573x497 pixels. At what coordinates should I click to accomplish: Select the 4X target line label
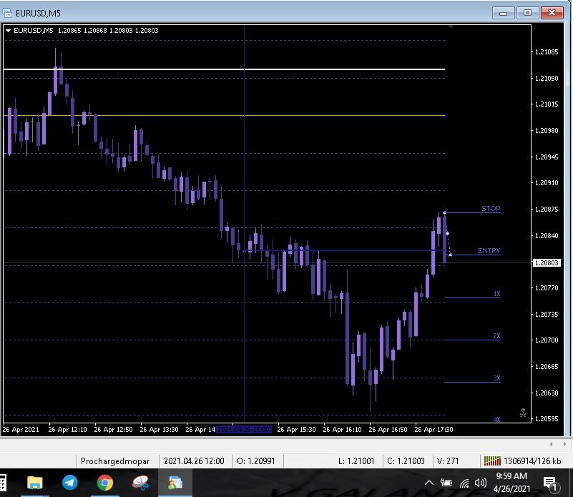tap(496, 419)
